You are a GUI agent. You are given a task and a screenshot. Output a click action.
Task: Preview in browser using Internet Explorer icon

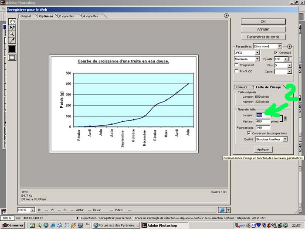(x=222, y=210)
